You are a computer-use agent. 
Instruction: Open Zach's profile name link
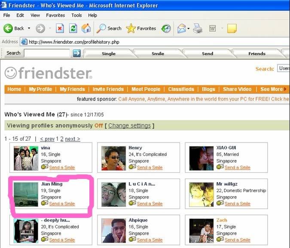(x=222, y=220)
